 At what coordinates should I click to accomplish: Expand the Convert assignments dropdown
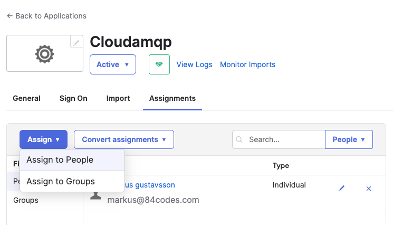coord(124,139)
